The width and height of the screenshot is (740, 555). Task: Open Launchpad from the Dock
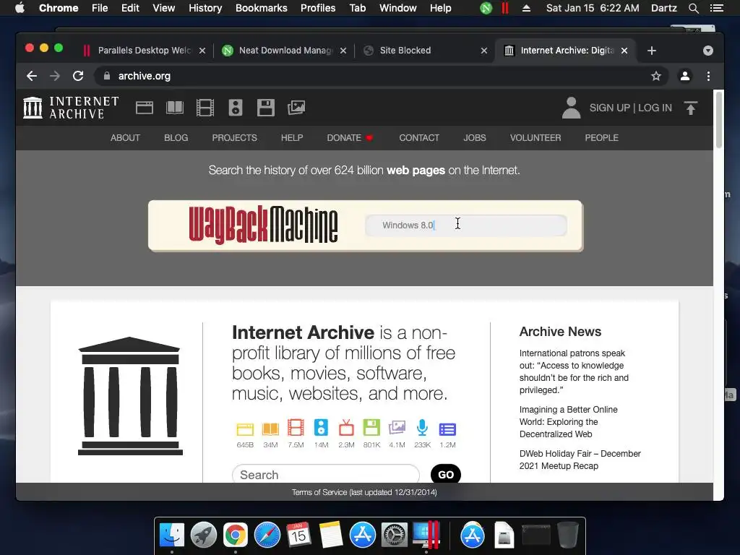[x=203, y=535]
